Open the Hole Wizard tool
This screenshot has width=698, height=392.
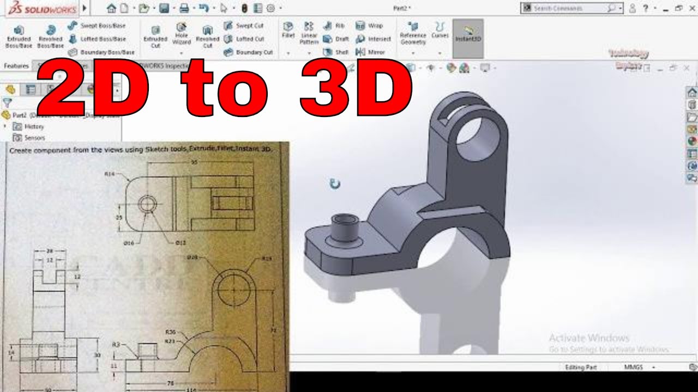(182, 34)
